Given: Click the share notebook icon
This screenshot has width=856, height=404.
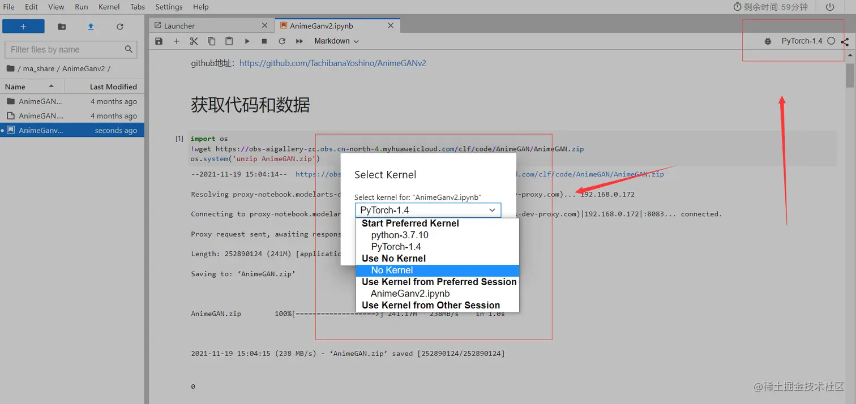Looking at the screenshot, I should click(845, 41).
